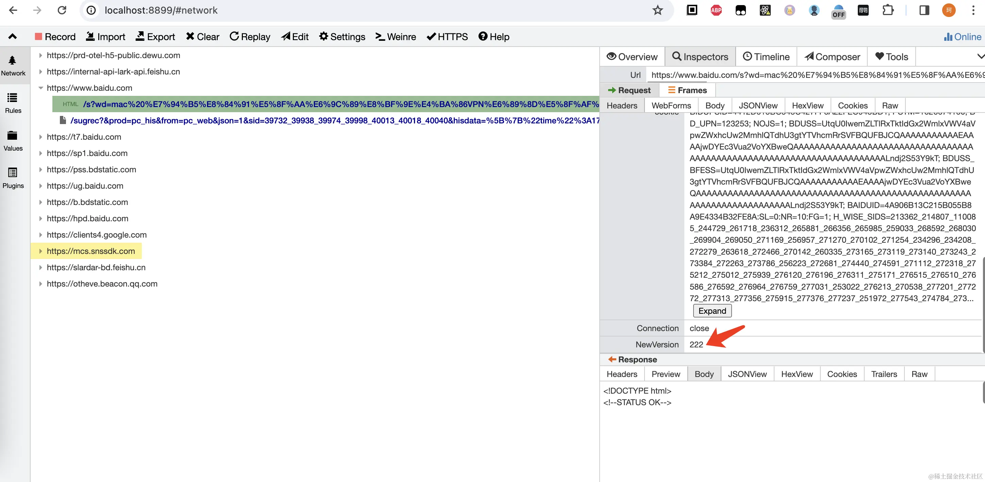
Task: Open response Preview tab
Action: tap(665, 374)
